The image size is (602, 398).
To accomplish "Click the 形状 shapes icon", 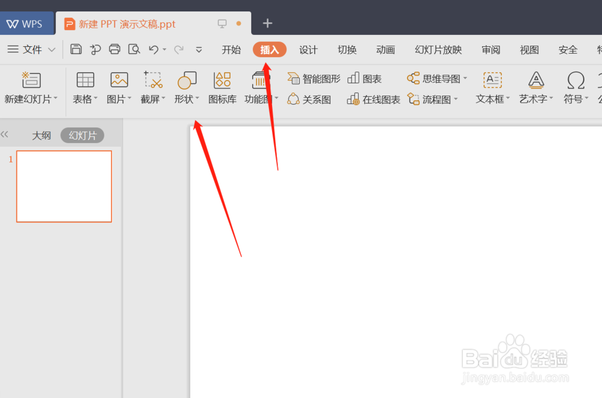I will click(x=187, y=80).
